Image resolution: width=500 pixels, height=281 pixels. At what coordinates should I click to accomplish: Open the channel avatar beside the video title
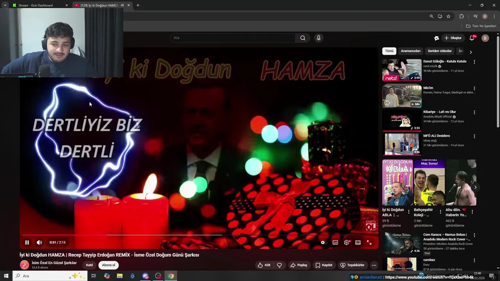point(25,265)
